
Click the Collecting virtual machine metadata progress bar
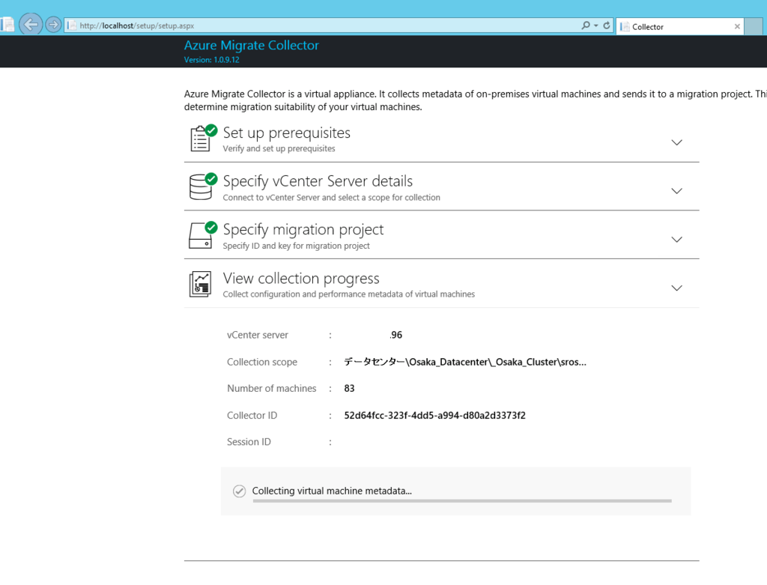click(462, 501)
